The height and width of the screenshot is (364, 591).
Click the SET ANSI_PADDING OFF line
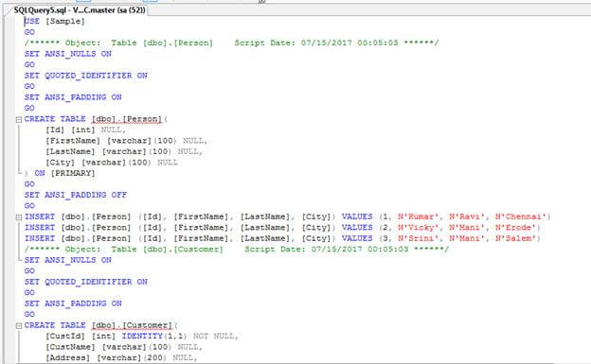click(76, 195)
